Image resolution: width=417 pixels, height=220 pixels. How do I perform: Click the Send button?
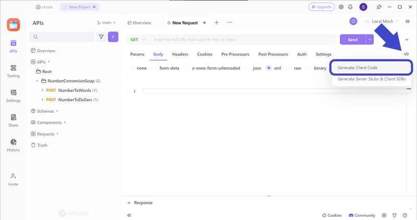pos(353,40)
